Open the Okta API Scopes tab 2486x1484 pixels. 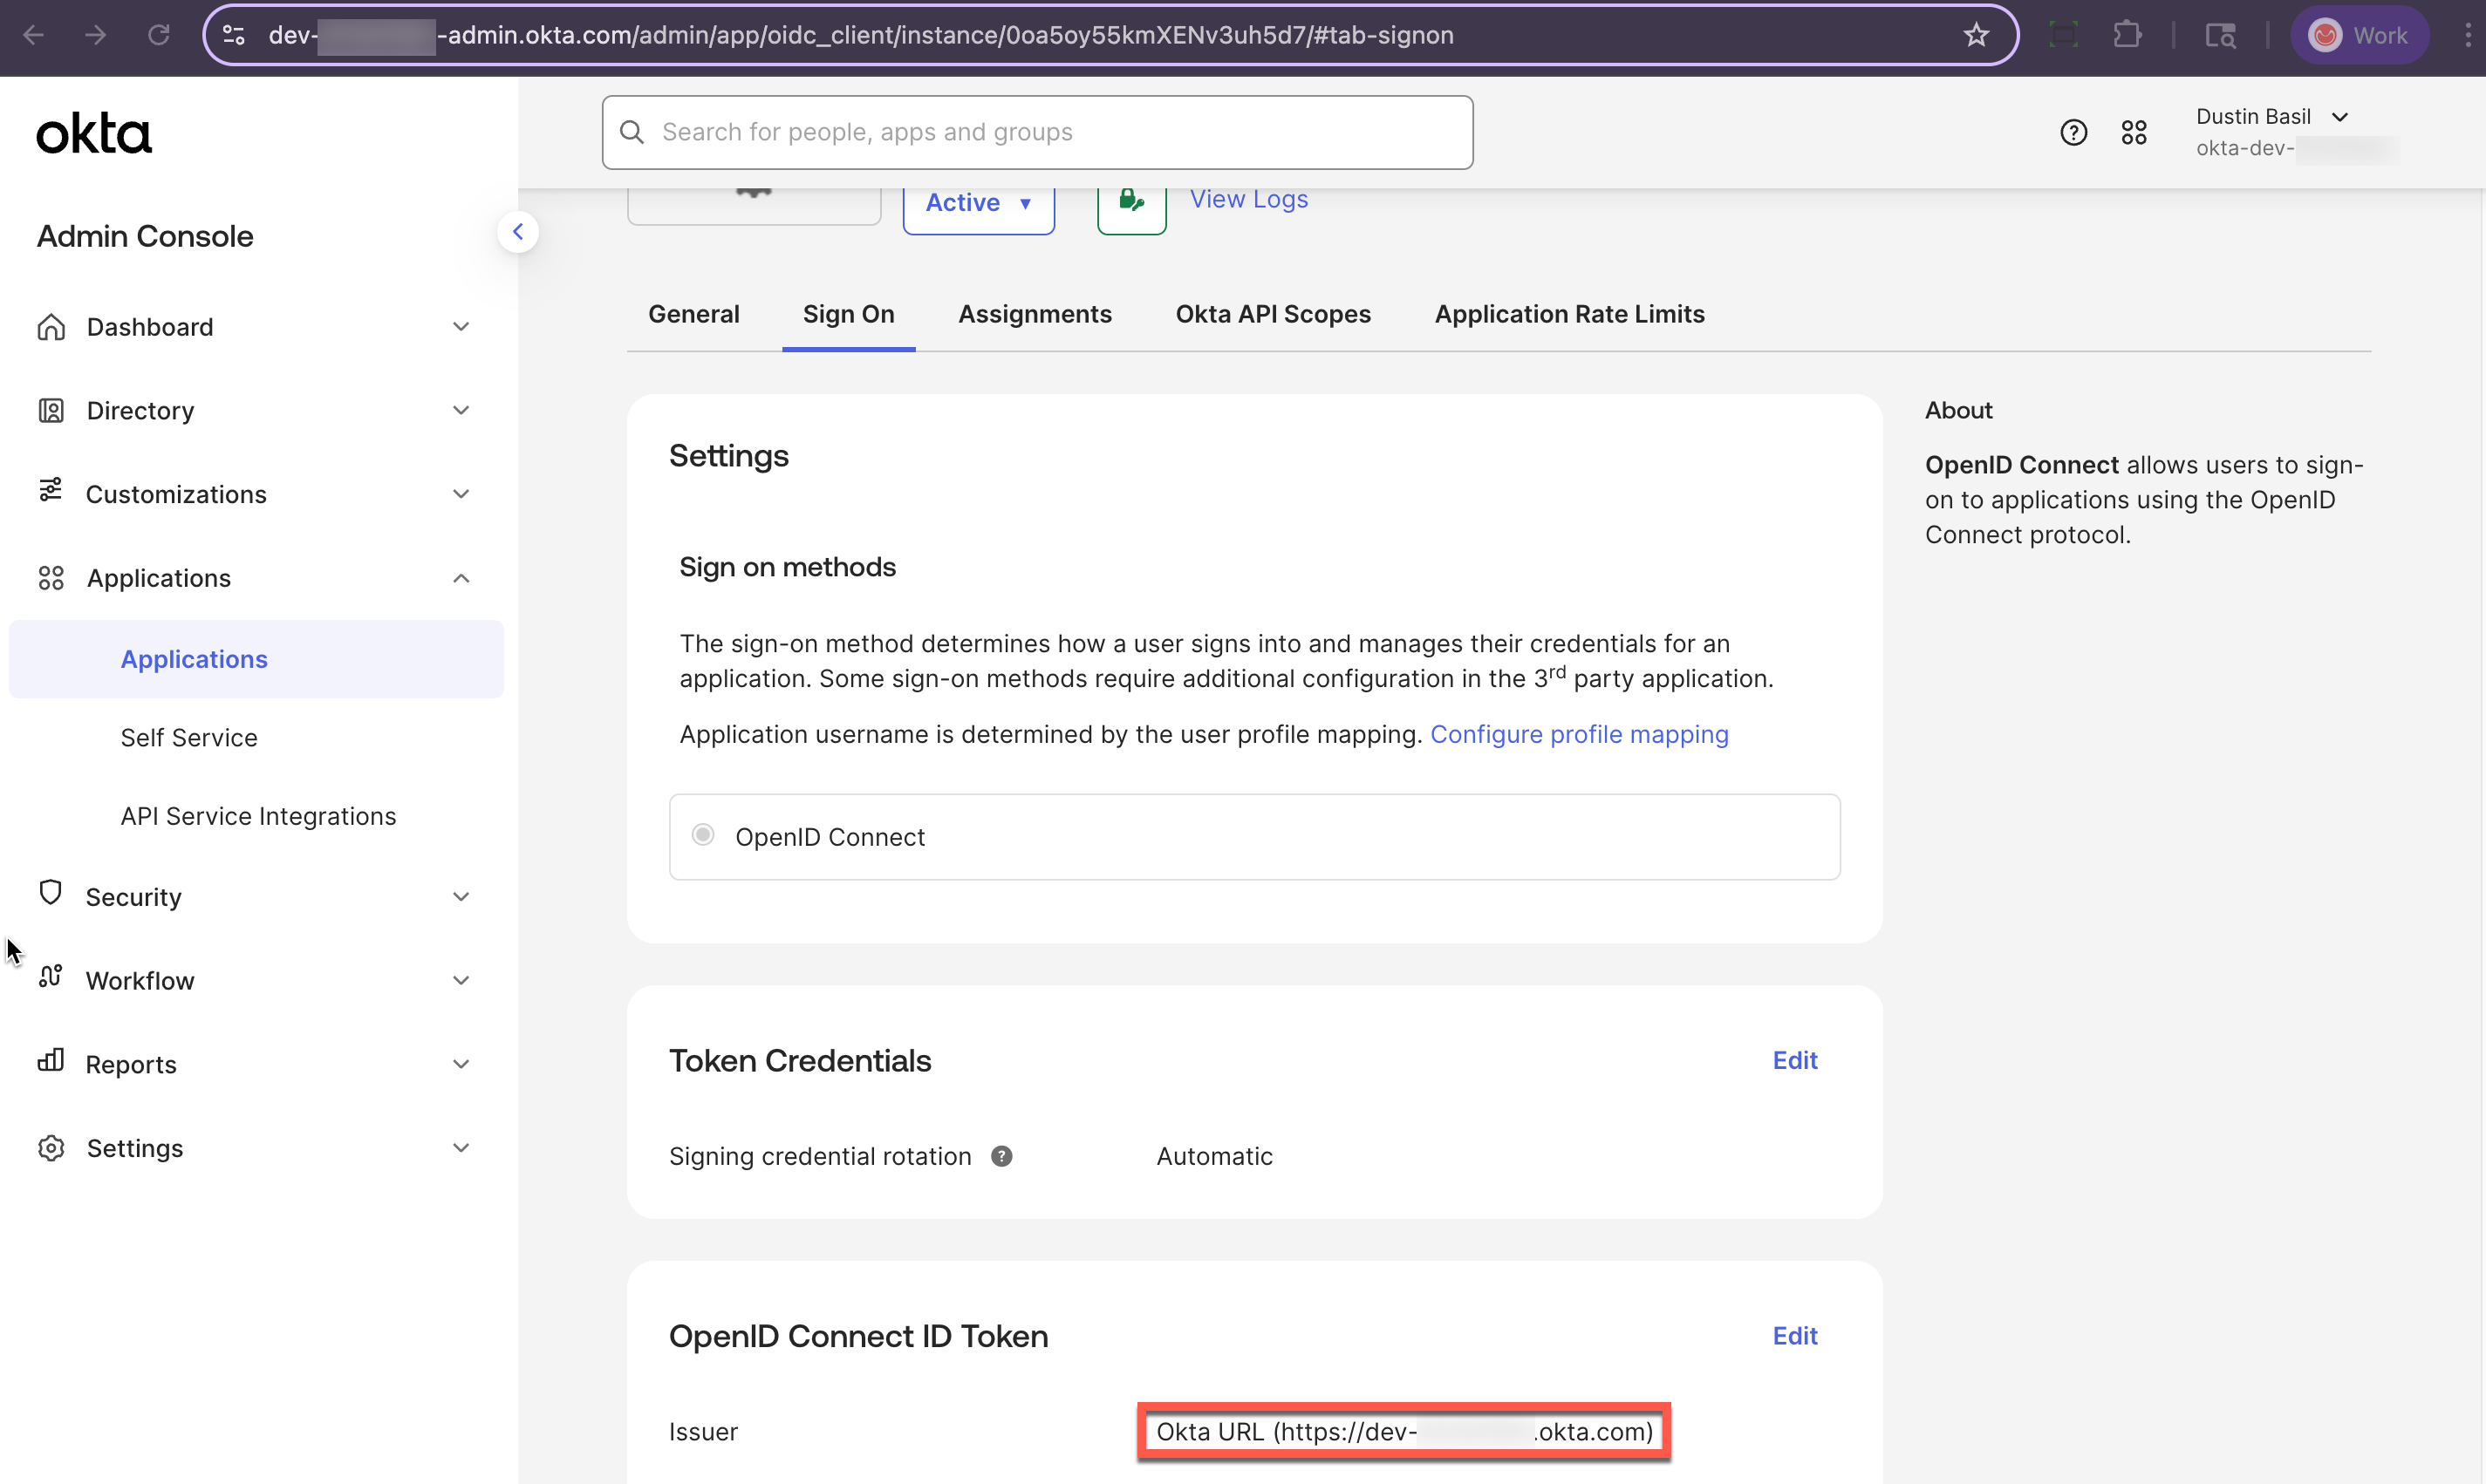pyautogui.click(x=1273, y=314)
